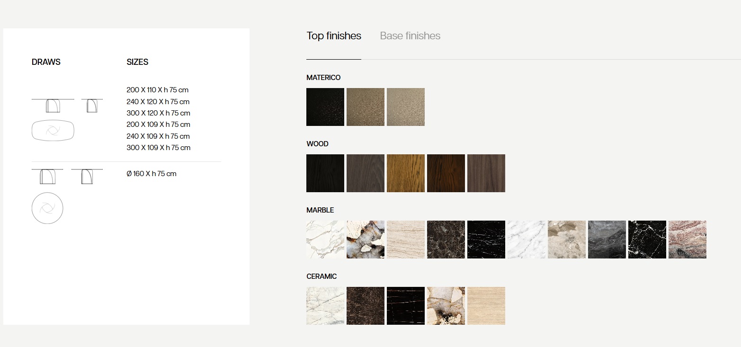This screenshot has width=741, height=347.
Task: Click the wide side-view drawing of oval table
Action: pyautogui.click(x=53, y=106)
